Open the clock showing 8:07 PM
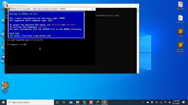This screenshot has width=188, height=105. [176, 102]
